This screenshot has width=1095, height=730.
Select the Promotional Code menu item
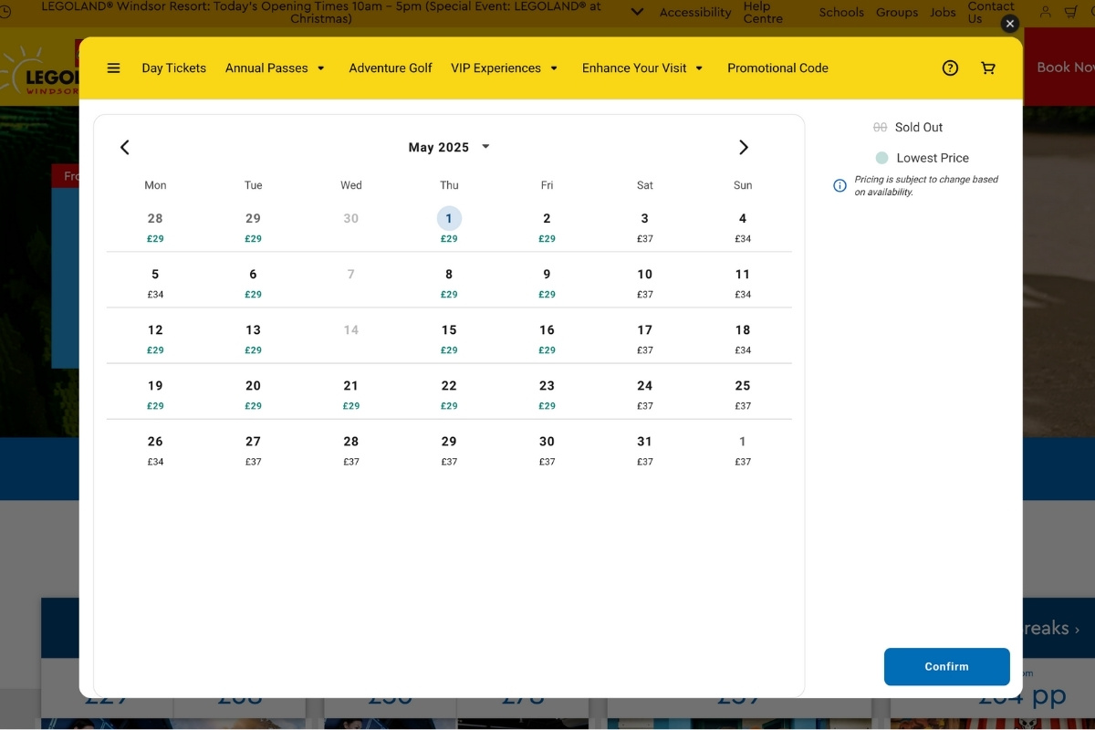777,68
